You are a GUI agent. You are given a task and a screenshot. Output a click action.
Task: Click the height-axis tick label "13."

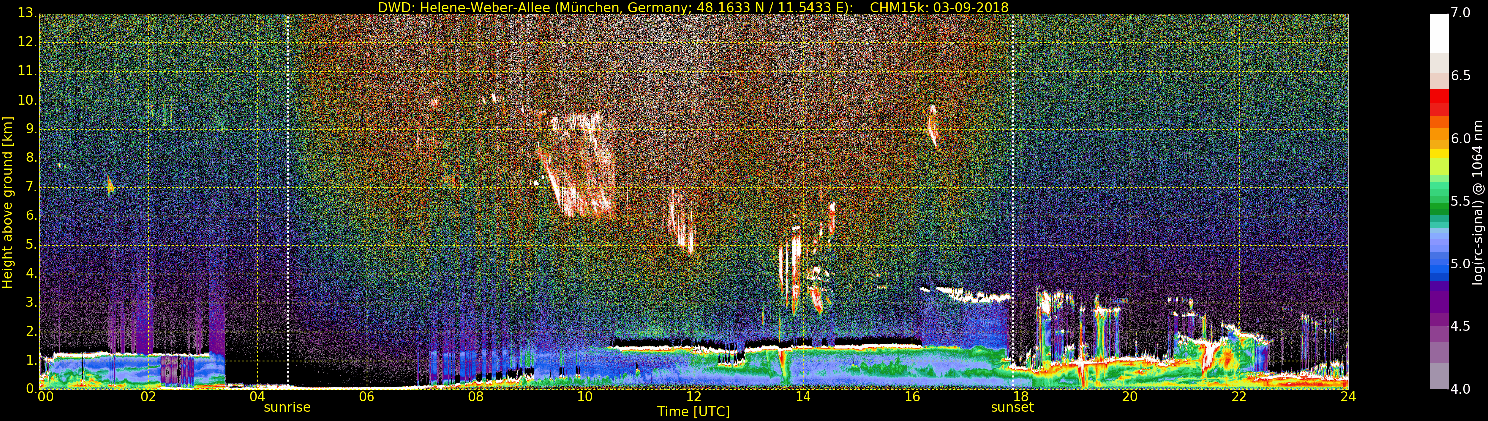pyautogui.click(x=27, y=13)
